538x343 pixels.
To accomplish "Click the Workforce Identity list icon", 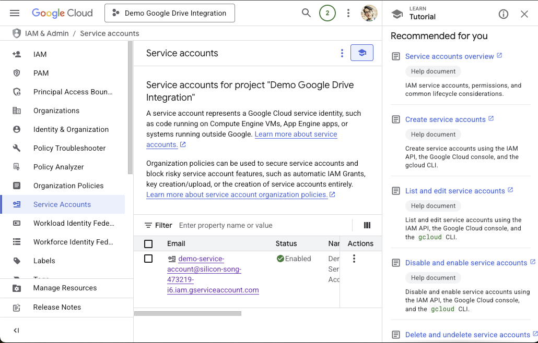I will point(17,242).
